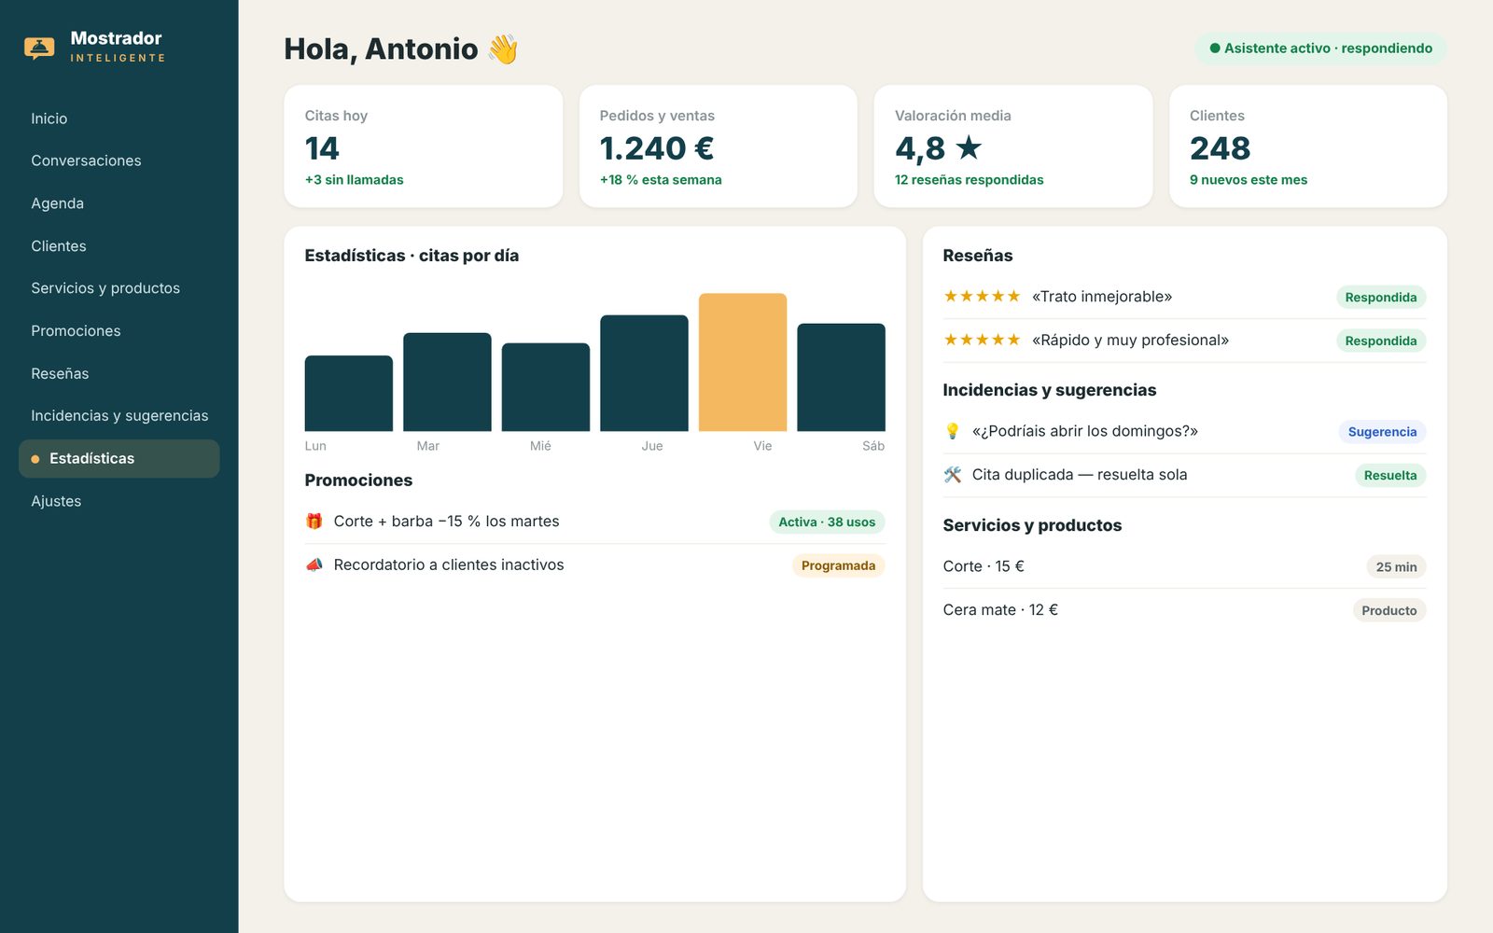This screenshot has width=1493, height=933.
Task: Select the highlighted Vie bar in the chart
Action: [743, 362]
